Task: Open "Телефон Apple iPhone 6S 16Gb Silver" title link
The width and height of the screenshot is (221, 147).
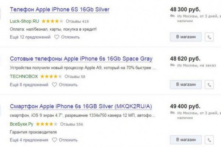Action: (59, 9)
